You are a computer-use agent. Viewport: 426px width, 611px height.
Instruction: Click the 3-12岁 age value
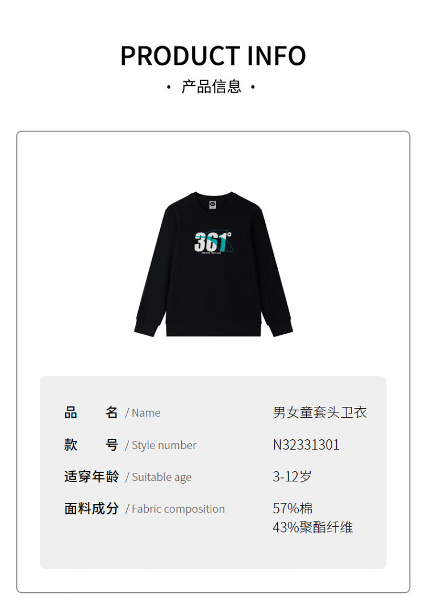pyautogui.click(x=292, y=476)
